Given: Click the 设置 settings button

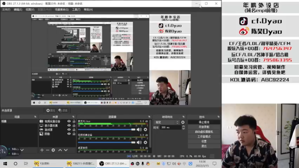Looking at the screenshot, I should [x=204, y=141].
